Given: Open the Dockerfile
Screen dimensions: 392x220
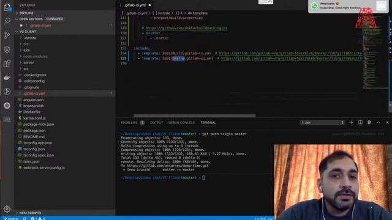Looking at the screenshot, I should (x=32, y=112).
